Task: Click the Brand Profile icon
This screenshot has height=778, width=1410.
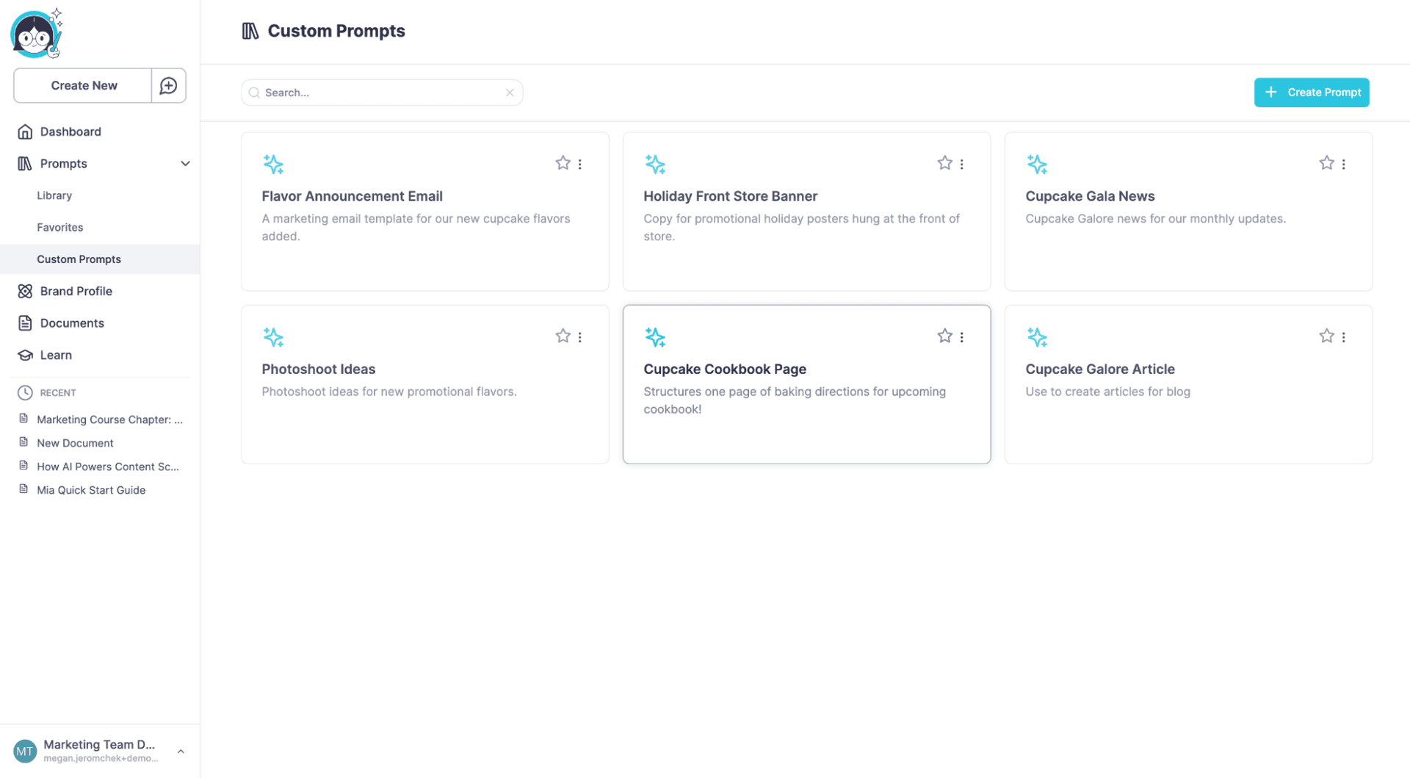Action: 24,291
